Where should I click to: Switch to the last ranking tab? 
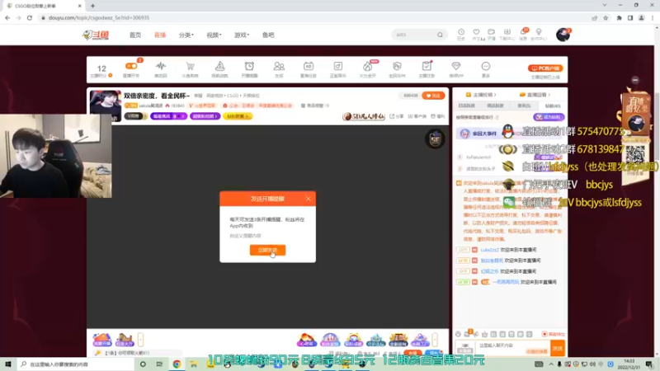(x=552, y=106)
